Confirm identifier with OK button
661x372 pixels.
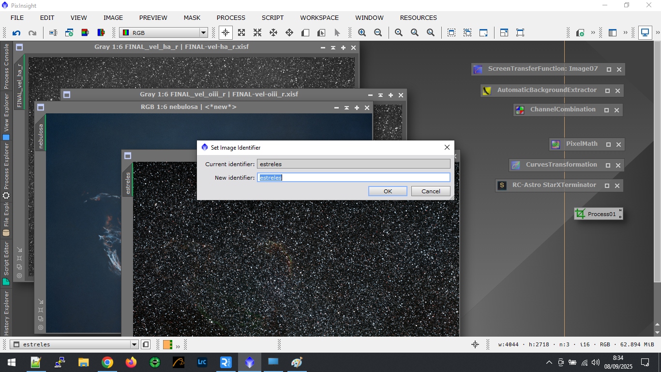point(388,191)
